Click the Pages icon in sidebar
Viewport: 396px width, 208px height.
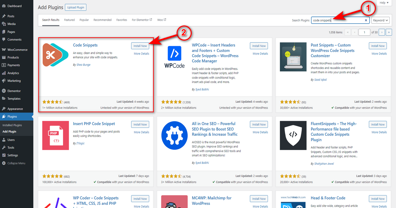coord(4,32)
